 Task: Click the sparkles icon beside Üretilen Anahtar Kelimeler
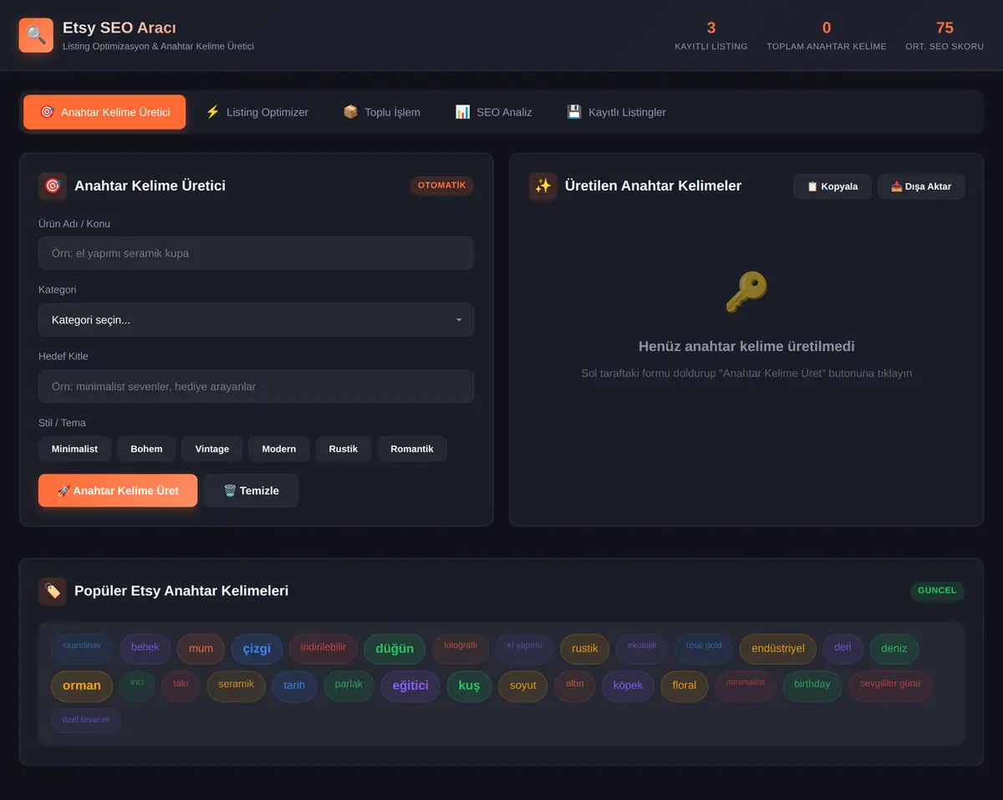[543, 186]
